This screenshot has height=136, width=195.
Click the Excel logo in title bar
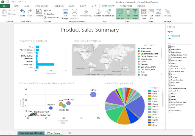tap(3, 2)
